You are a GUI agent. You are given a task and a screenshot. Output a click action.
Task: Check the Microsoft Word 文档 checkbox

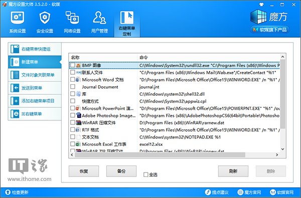73,79
